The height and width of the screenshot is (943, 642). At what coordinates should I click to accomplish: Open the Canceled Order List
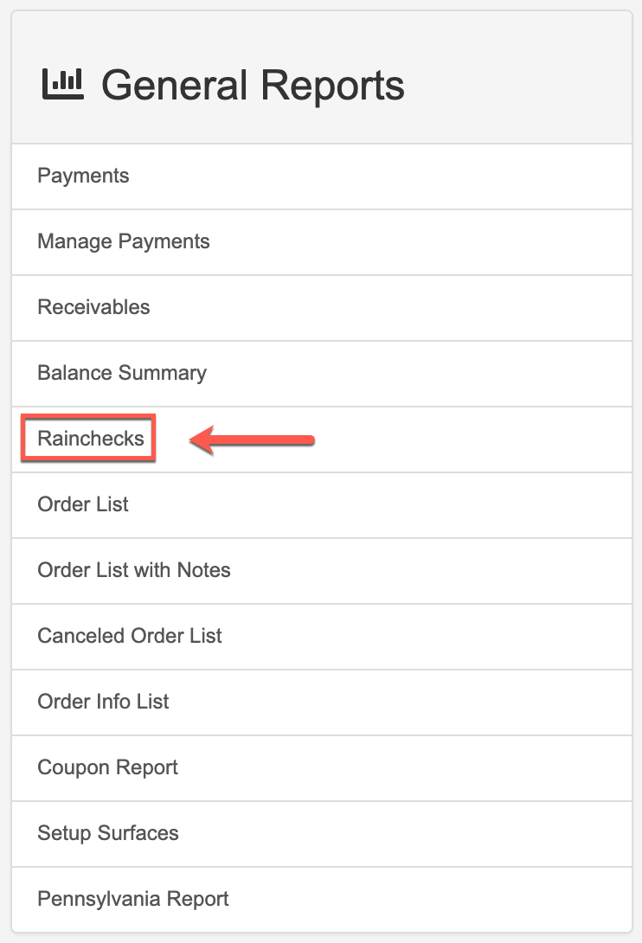[x=130, y=636]
